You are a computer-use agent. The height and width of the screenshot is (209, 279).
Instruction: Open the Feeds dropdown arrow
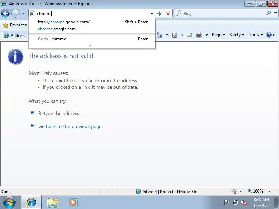[182, 35]
